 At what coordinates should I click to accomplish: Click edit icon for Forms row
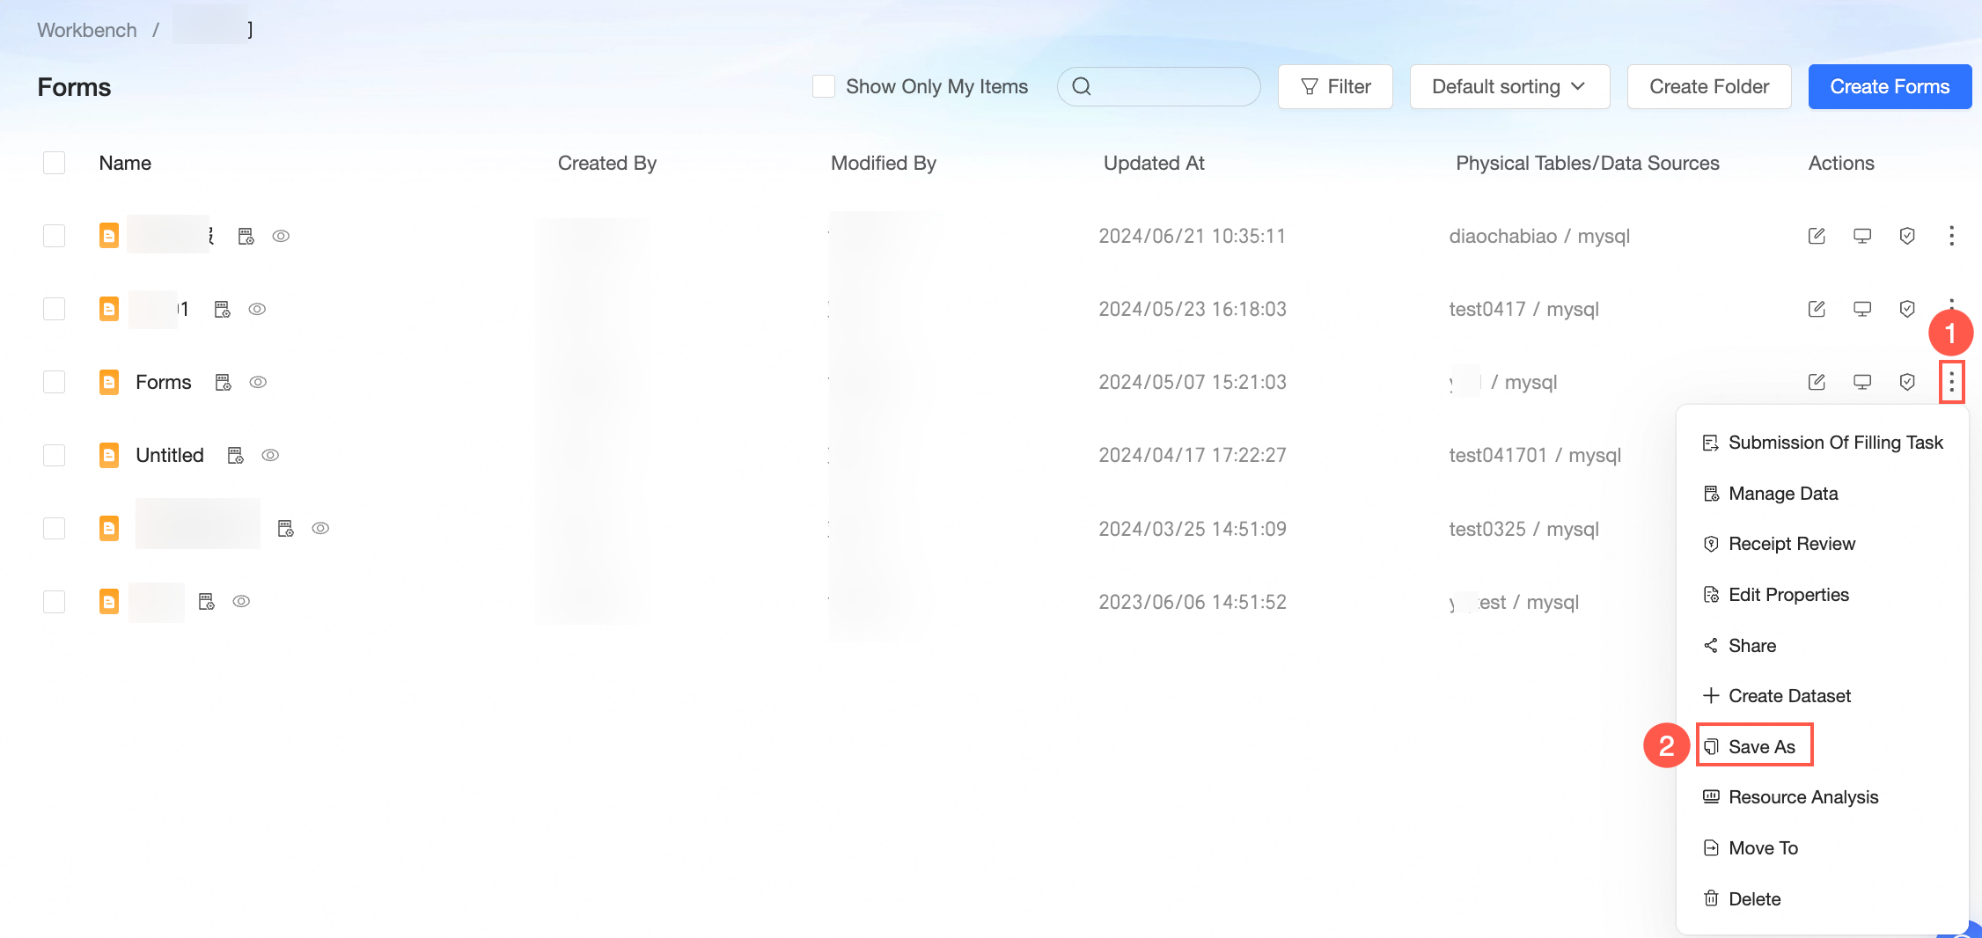pyautogui.click(x=1817, y=382)
